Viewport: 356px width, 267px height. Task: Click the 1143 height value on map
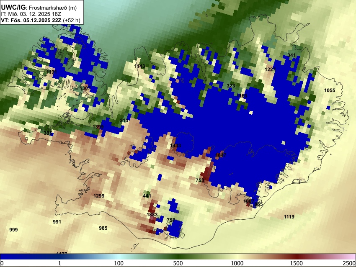pyautogui.click(x=139, y=66)
